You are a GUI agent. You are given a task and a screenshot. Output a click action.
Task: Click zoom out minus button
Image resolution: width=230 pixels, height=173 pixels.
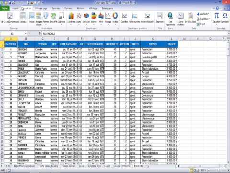[x=208, y=170]
